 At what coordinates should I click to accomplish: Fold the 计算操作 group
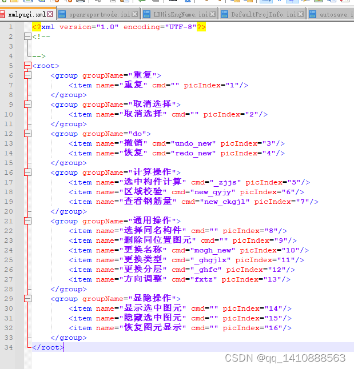tap(27, 173)
